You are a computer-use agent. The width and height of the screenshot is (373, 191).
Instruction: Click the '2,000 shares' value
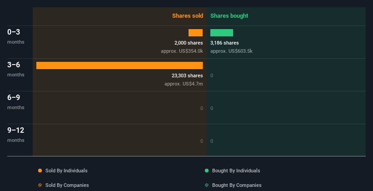[x=189, y=43]
